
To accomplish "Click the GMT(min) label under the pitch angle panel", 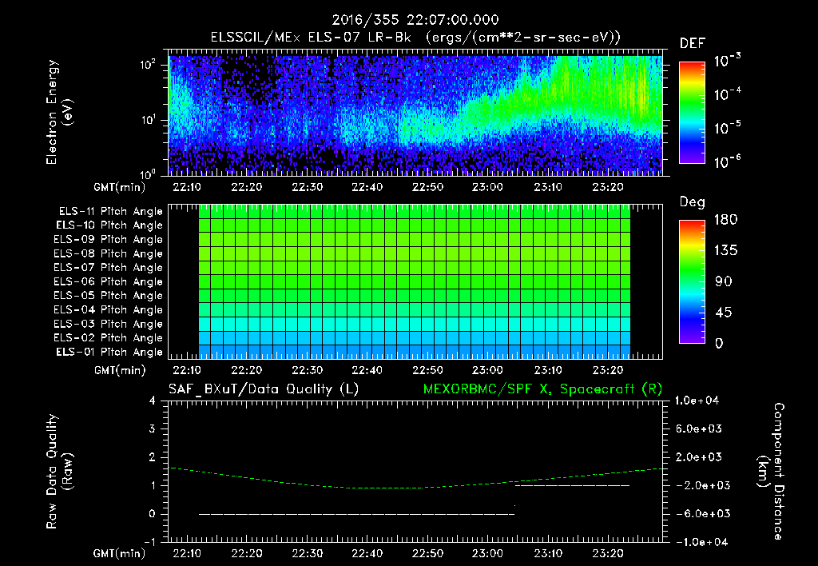I will click(120, 370).
